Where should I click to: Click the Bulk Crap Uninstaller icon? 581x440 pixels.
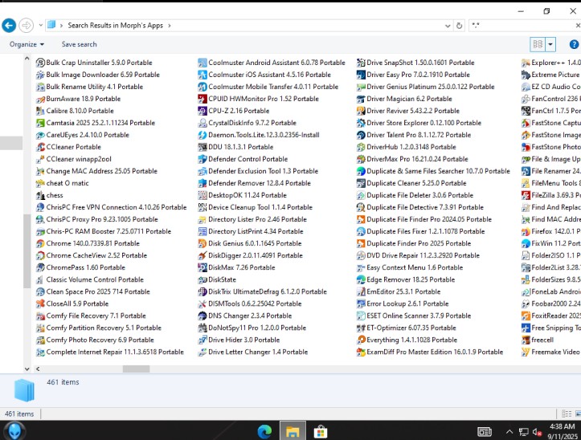[x=40, y=63]
